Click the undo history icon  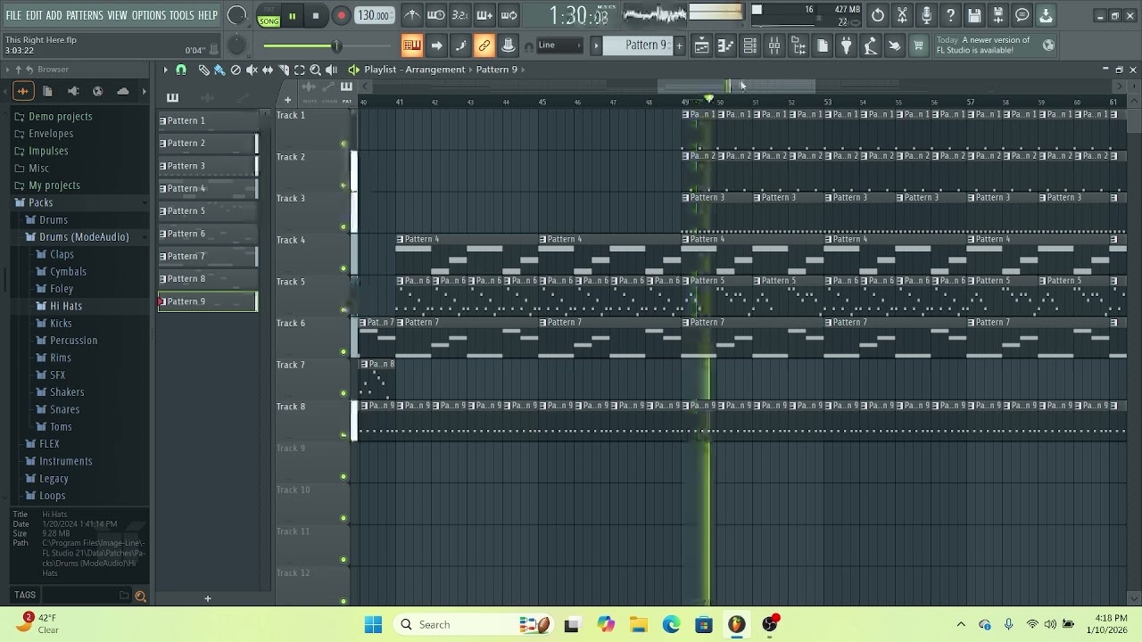pos(878,15)
